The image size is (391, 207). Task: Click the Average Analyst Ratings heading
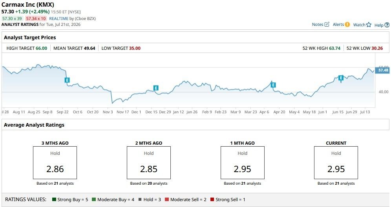[x=34, y=125]
